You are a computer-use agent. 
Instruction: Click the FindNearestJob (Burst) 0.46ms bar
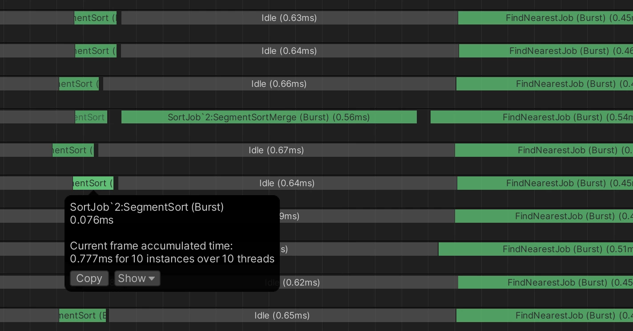pos(546,51)
